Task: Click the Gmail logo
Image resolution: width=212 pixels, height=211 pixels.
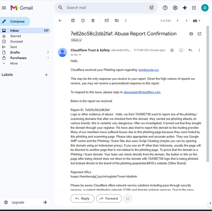Action: coord(22,8)
